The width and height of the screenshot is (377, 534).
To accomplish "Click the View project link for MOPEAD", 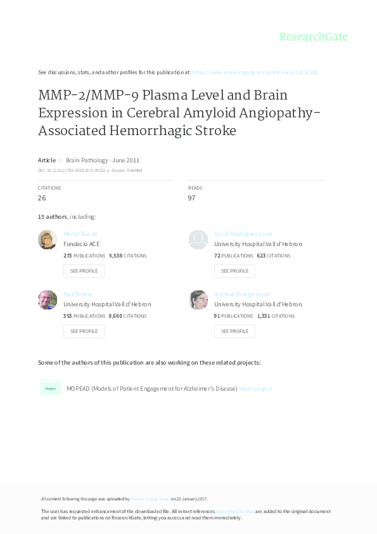I will coord(256,387).
